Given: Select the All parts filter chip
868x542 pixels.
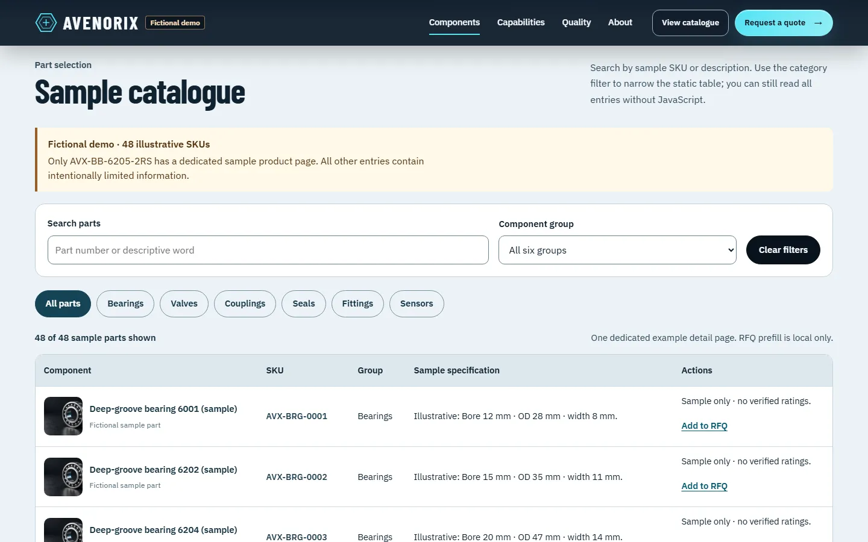Looking at the screenshot, I should pos(63,304).
